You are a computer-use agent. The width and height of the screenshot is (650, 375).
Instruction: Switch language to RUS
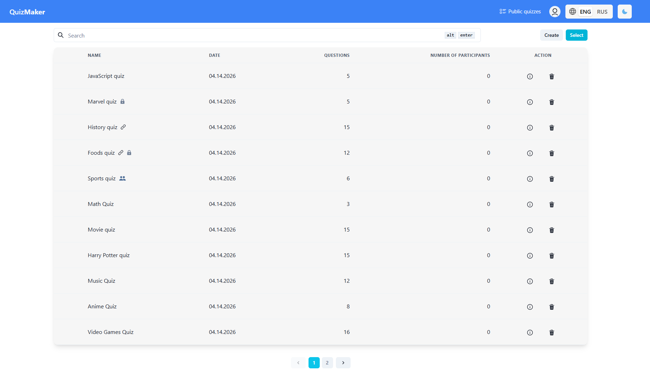[x=602, y=12]
